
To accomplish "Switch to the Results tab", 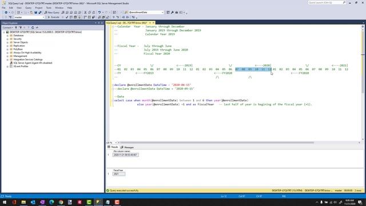I will pyautogui.click(x=113, y=147).
